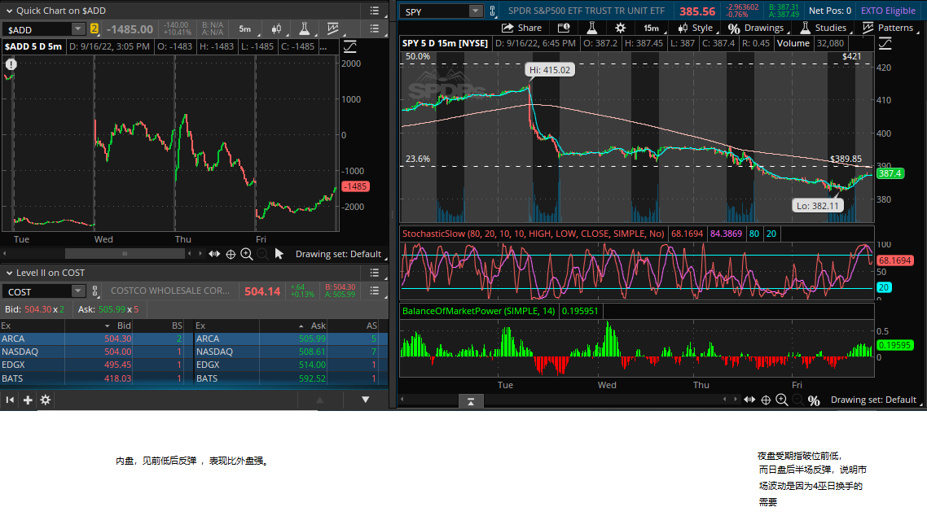927x529 pixels.
Task: Collapse the Quick Chart on $ADD panel
Action: coord(8,11)
